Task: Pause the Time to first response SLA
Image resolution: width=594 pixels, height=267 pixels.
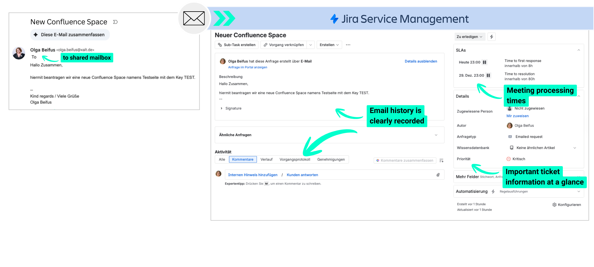Action: coord(485,62)
